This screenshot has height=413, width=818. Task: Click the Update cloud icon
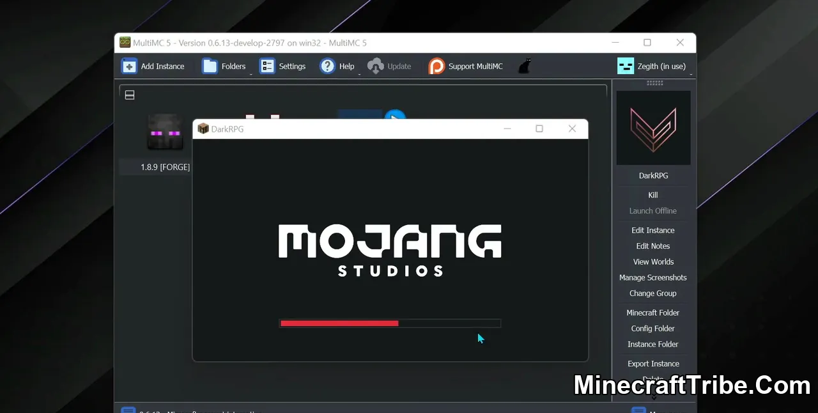(376, 66)
